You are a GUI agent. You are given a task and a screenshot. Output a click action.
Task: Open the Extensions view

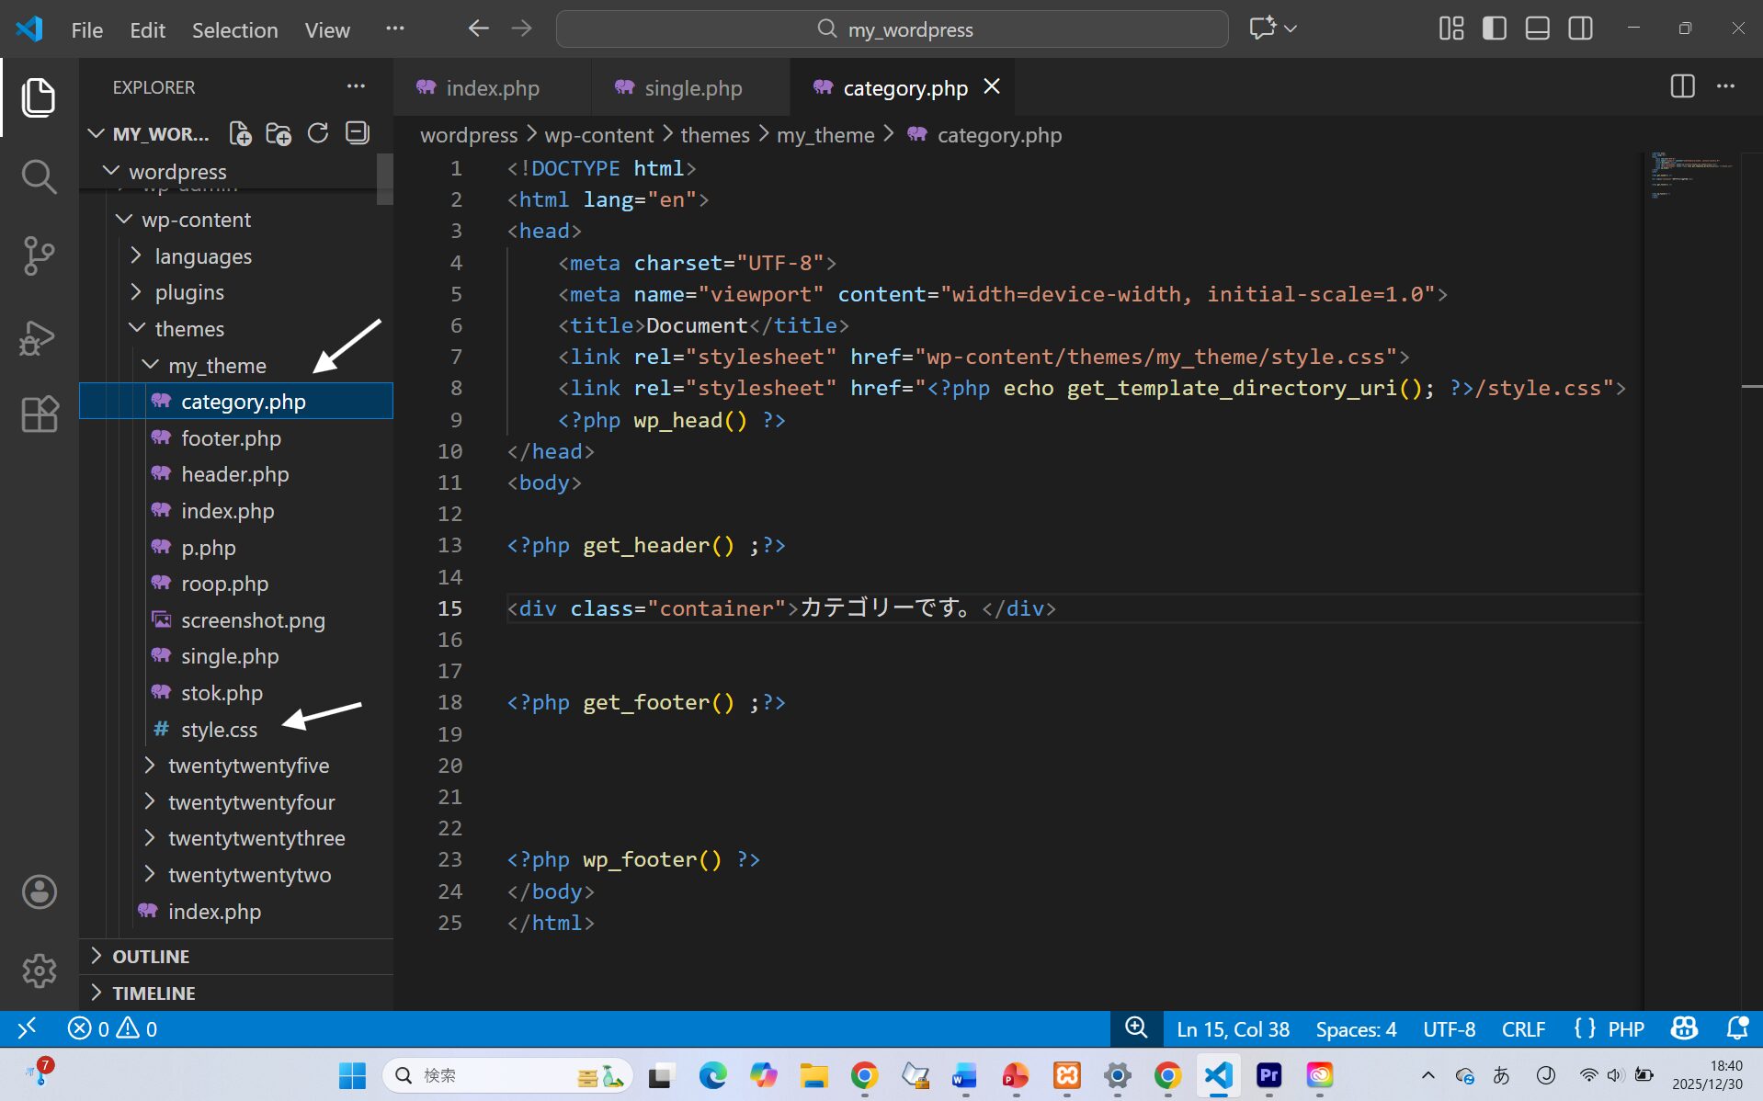(x=39, y=415)
